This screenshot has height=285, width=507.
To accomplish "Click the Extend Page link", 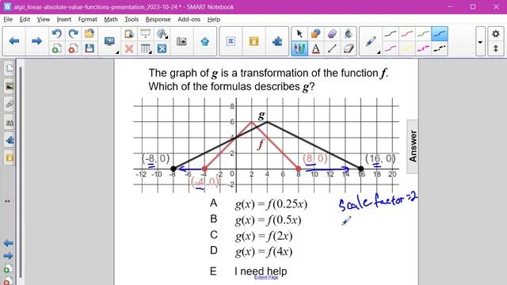I will click(266, 277).
